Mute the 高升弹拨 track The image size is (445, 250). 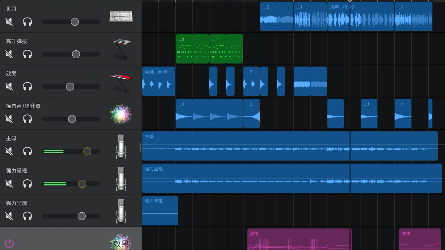click(x=9, y=54)
